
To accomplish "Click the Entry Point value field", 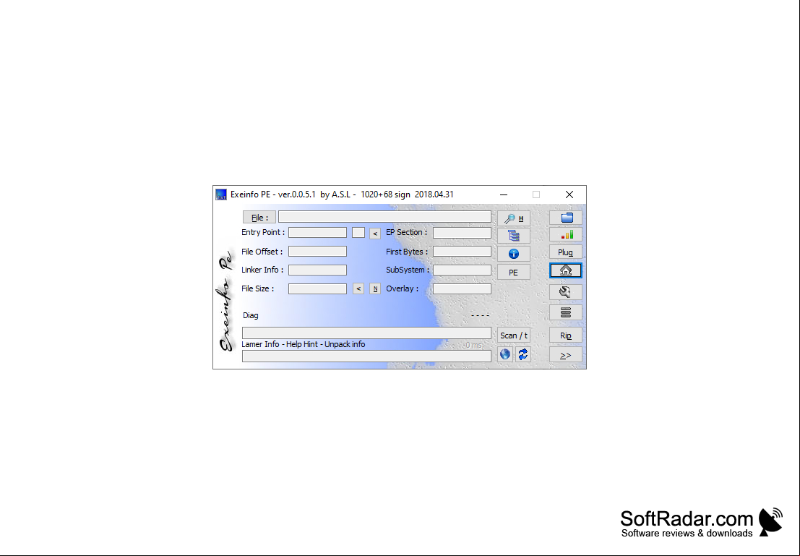I will coord(317,233).
